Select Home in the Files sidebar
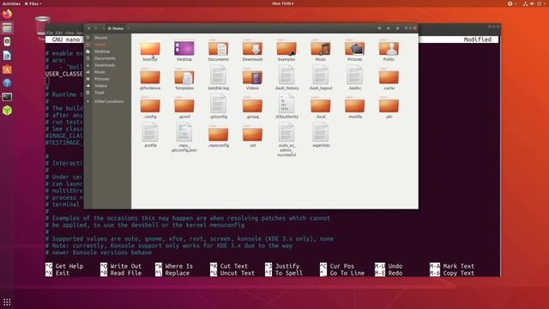The width and height of the screenshot is (549, 309). click(x=108, y=45)
